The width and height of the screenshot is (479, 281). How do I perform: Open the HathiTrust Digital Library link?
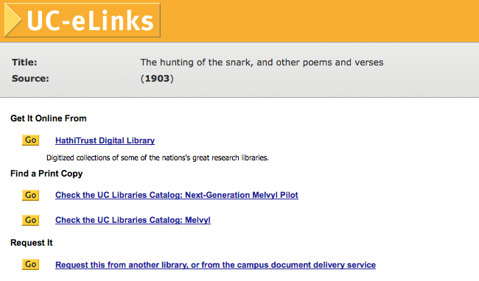tap(105, 140)
